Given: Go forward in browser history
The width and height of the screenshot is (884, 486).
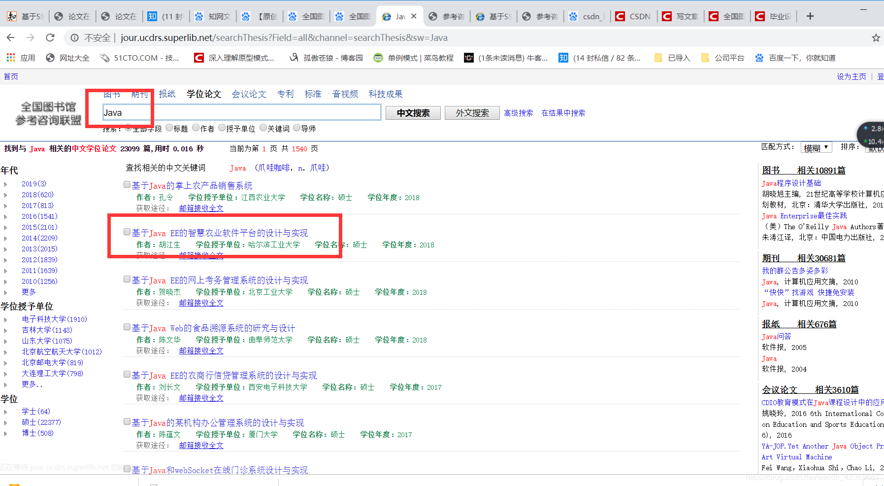Looking at the screenshot, I should (x=31, y=37).
